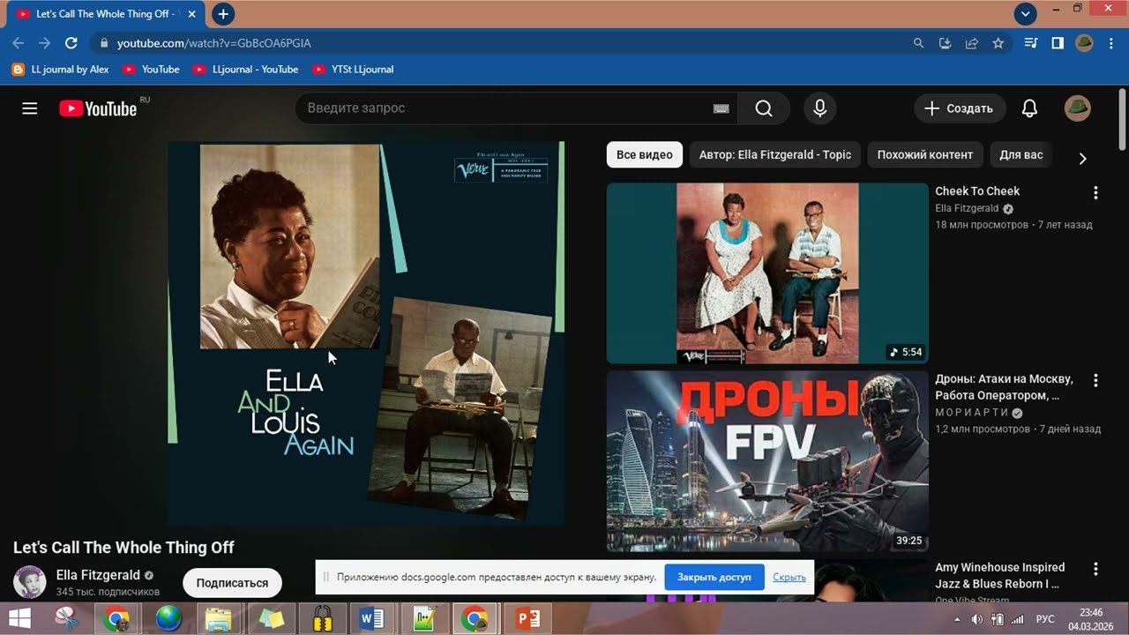The width and height of the screenshot is (1129, 635).
Task: Go to the YouTube home logo
Action: tap(98, 108)
